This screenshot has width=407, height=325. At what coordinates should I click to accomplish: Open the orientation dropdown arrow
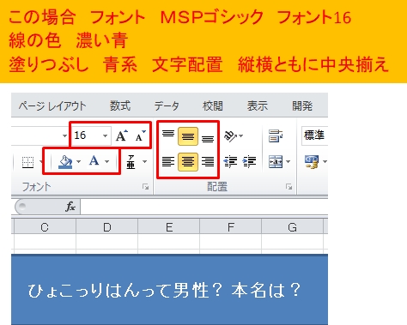pyautogui.click(x=241, y=136)
